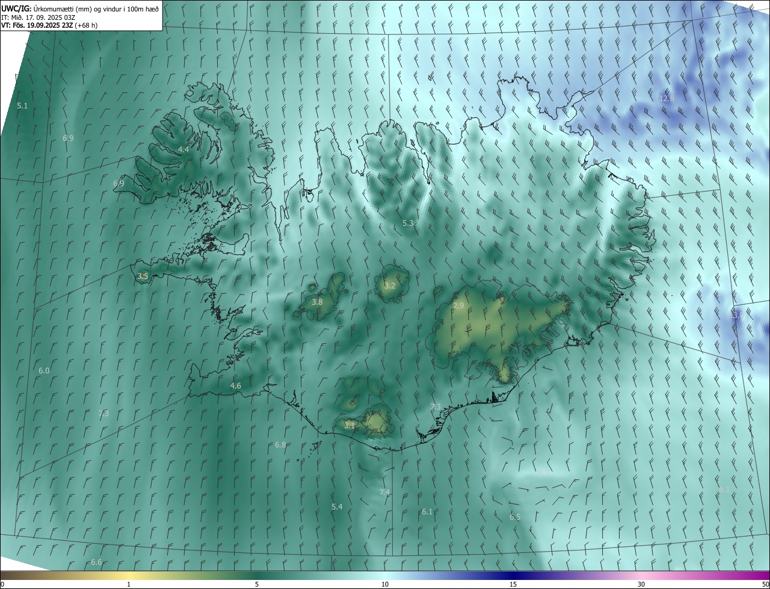Click the 6.8 value on the map
770x589 pixels.
(x=280, y=444)
